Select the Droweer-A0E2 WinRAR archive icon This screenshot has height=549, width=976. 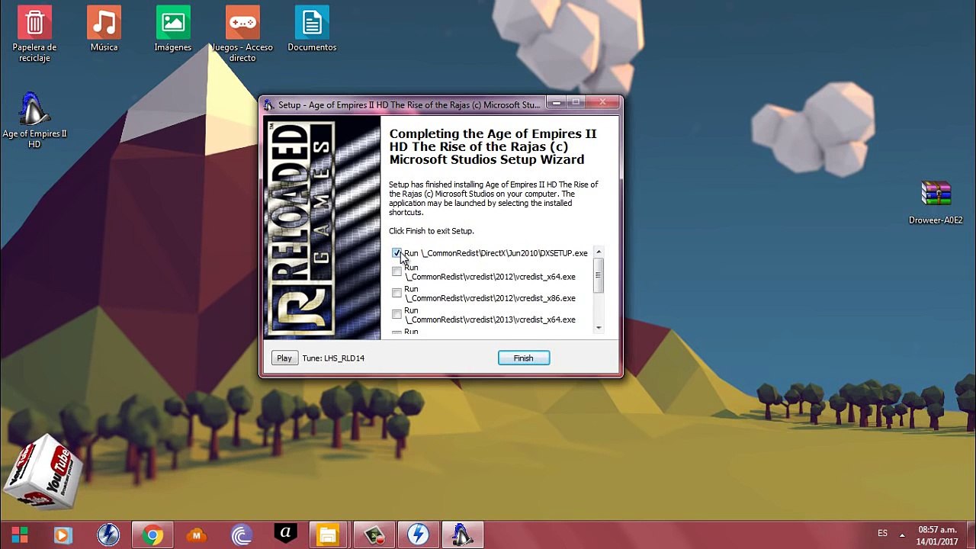[936, 203]
